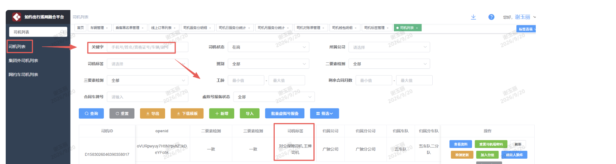Open the help question mark icon
Image resolution: width=616 pixels, height=164 pixels.
491,17
